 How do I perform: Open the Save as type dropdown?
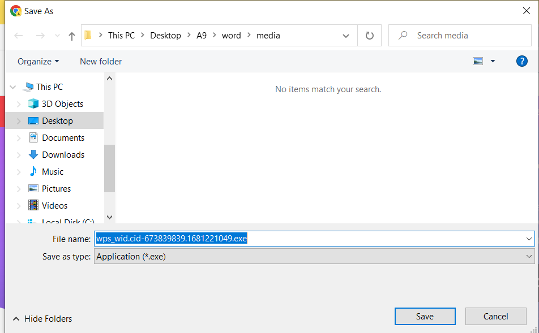tap(314, 257)
